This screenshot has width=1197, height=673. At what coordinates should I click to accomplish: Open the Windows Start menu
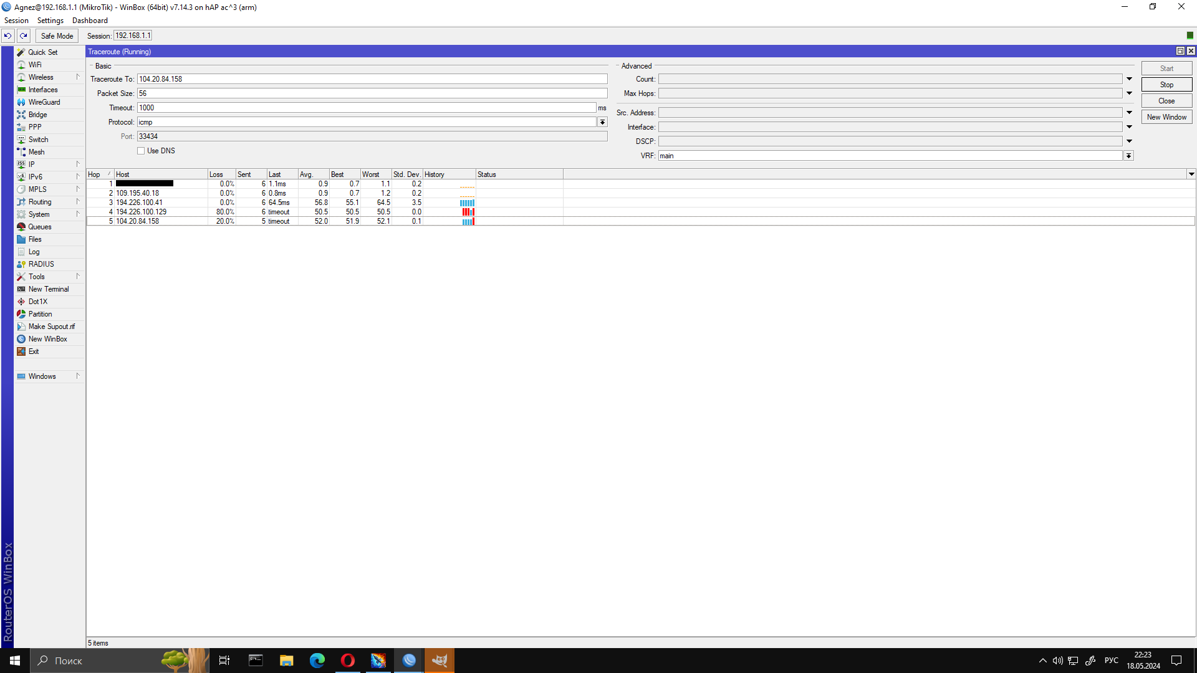point(15,661)
